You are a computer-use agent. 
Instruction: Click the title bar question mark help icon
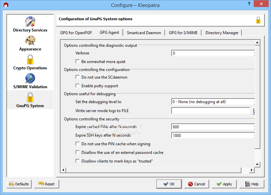[249, 4]
